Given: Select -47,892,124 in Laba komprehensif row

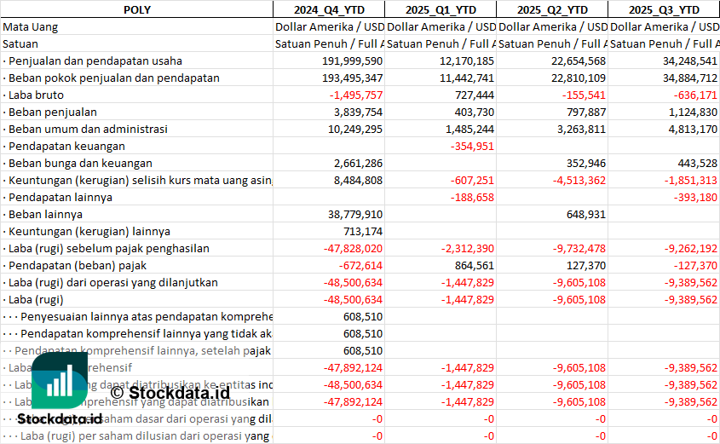Looking at the screenshot, I should pyautogui.click(x=353, y=368).
